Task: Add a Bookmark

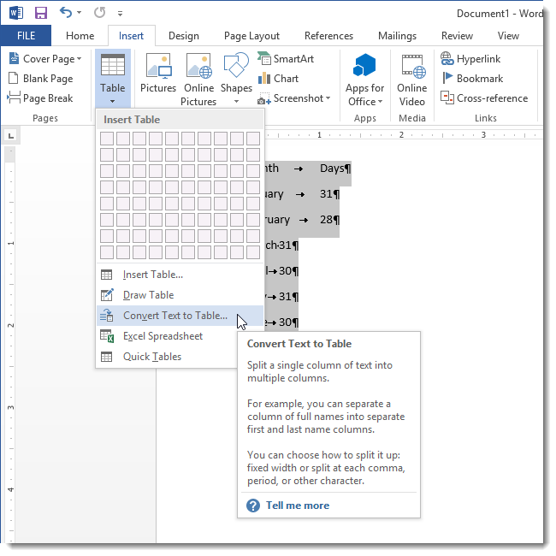Action: point(472,79)
